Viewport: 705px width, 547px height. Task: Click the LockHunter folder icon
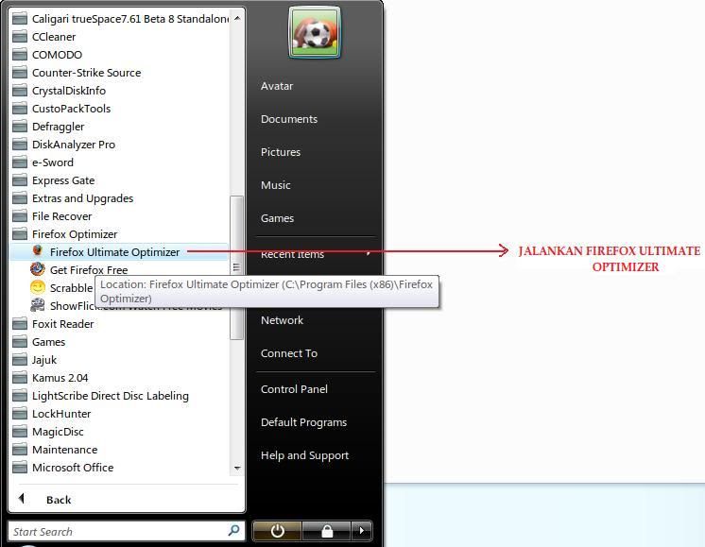(20, 414)
